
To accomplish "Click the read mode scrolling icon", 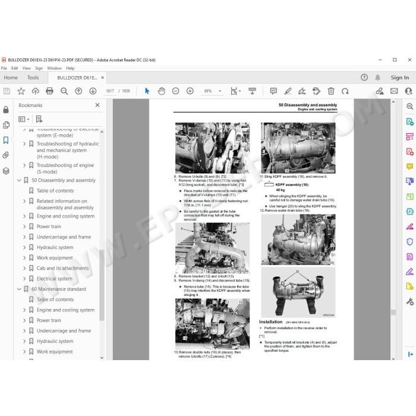I will point(253,91).
